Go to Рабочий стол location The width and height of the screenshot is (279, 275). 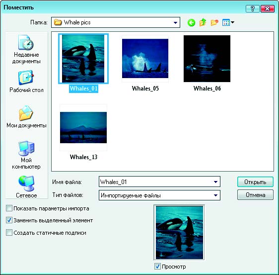point(26,82)
